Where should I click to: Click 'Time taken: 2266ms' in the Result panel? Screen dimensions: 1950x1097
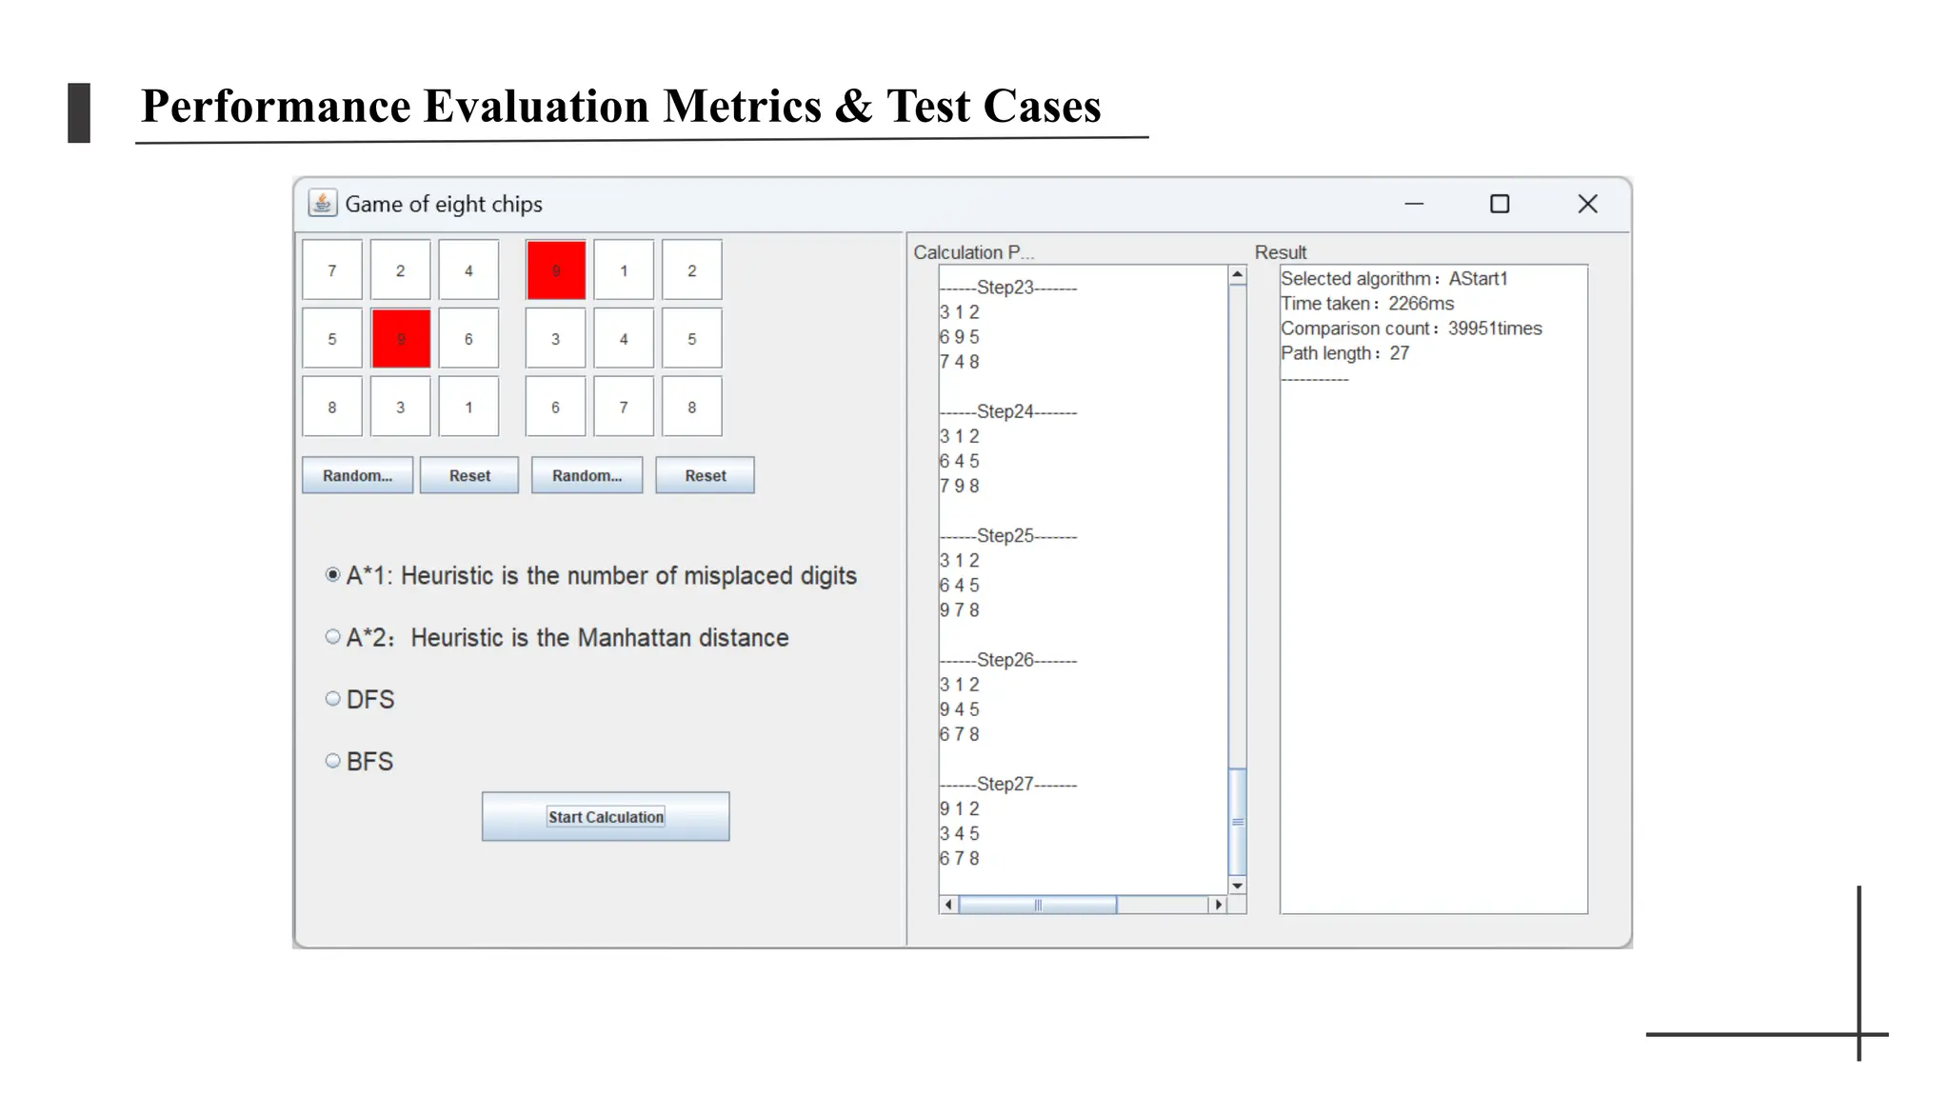[1367, 304]
